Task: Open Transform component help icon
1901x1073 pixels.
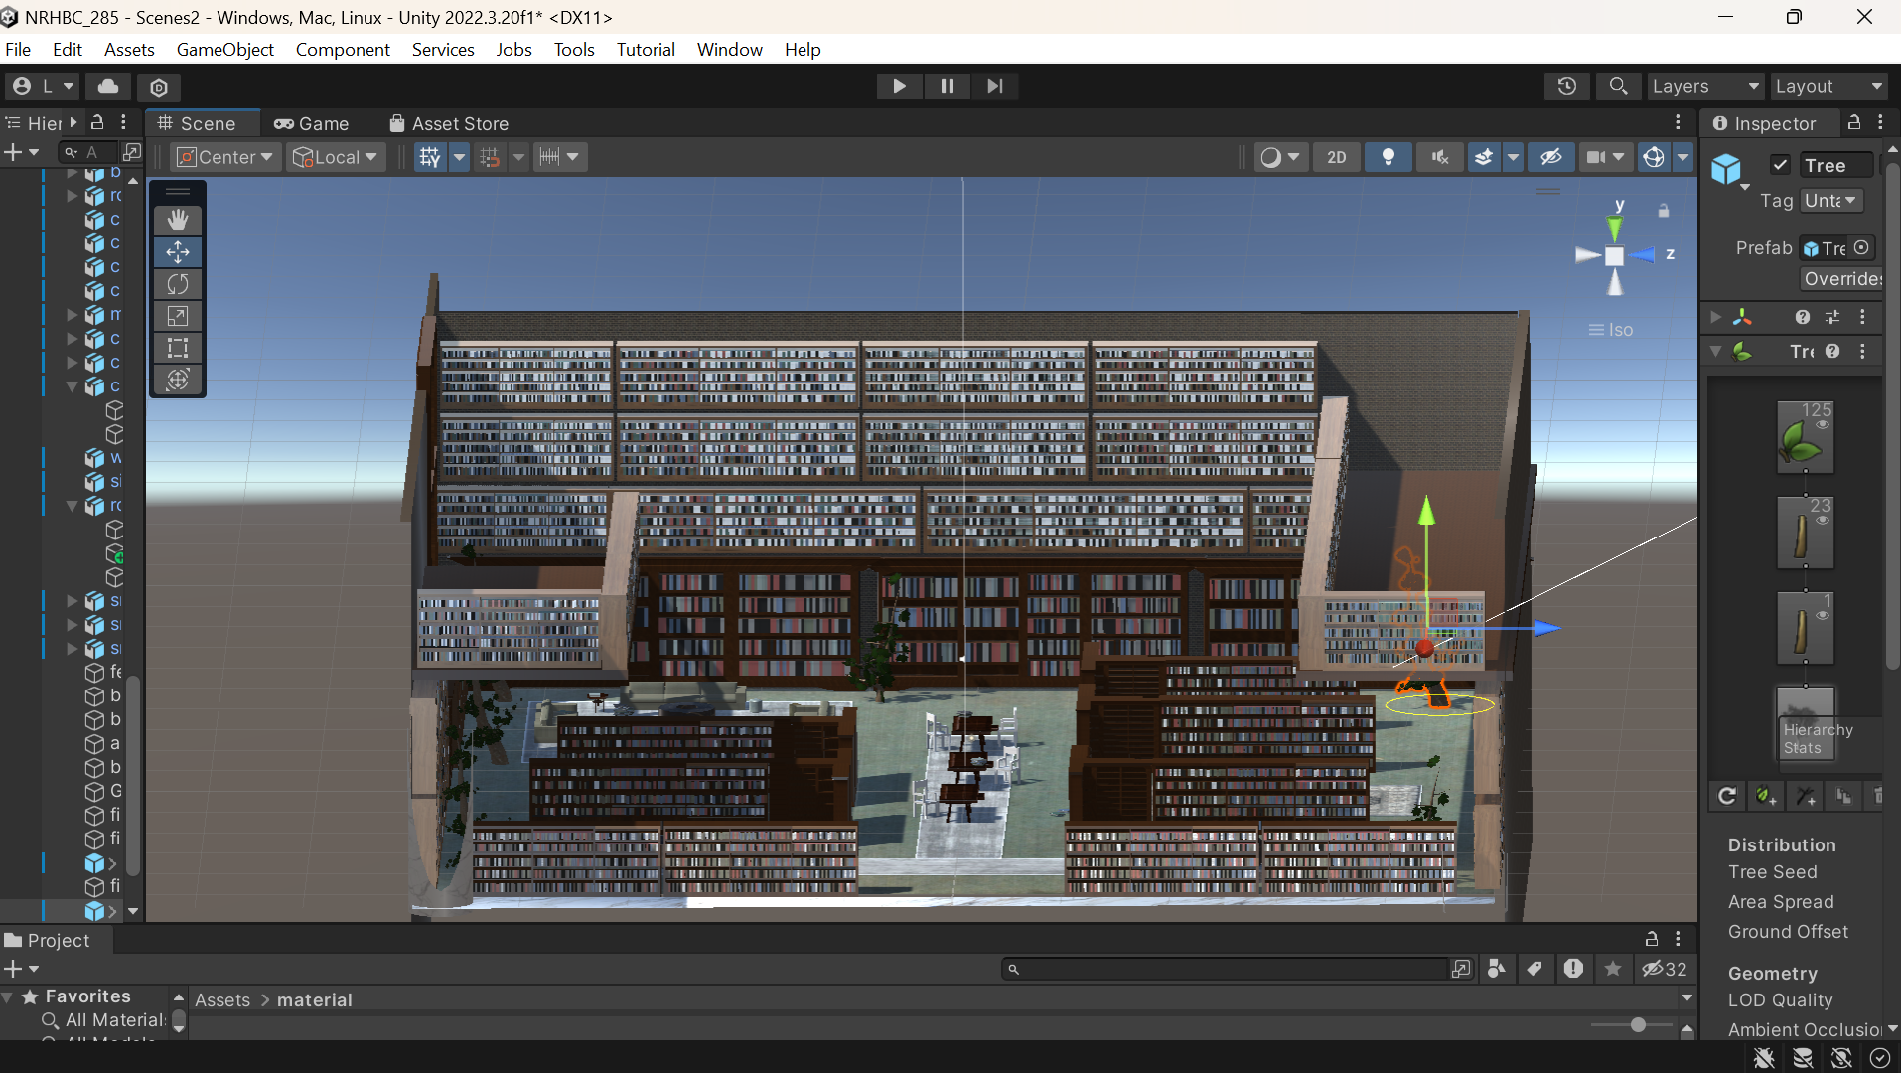Action: tap(1802, 317)
